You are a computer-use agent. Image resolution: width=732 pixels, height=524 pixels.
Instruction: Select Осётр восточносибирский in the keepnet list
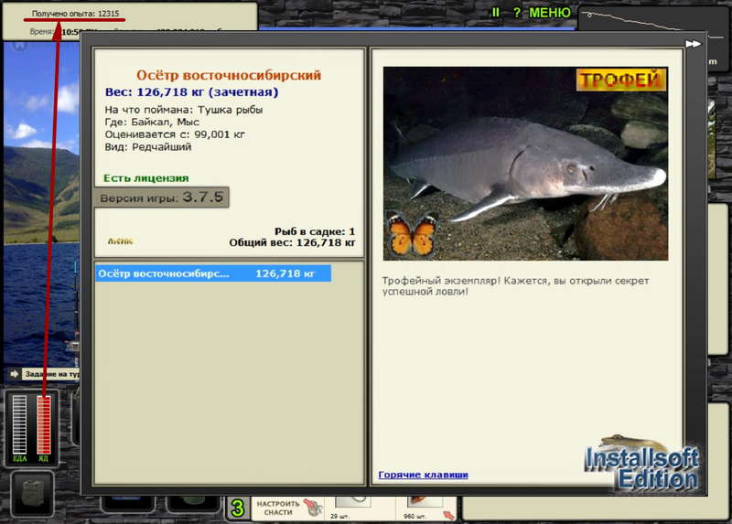(213, 273)
